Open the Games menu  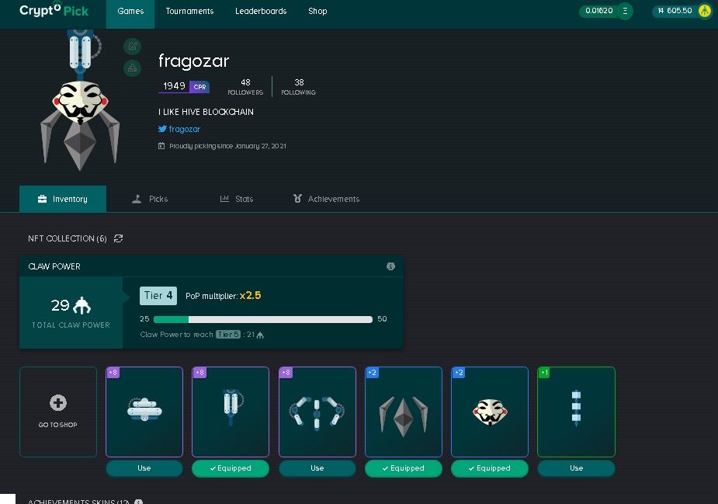point(130,11)
